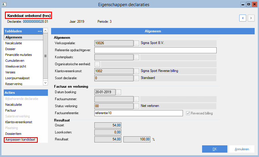Screen dimensions: 259x157
Task: Open the Tabbladen three-dots options menu
Action: pos(40,31)
